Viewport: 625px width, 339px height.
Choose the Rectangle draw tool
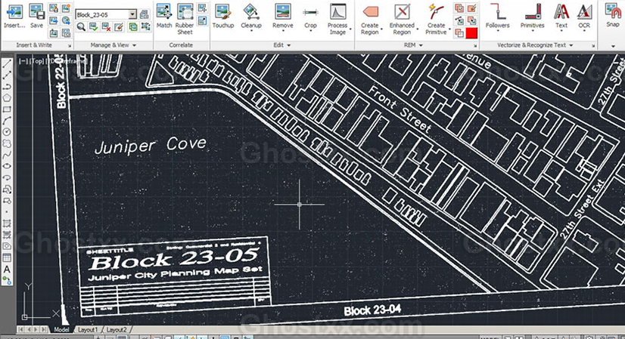(7, 109)
